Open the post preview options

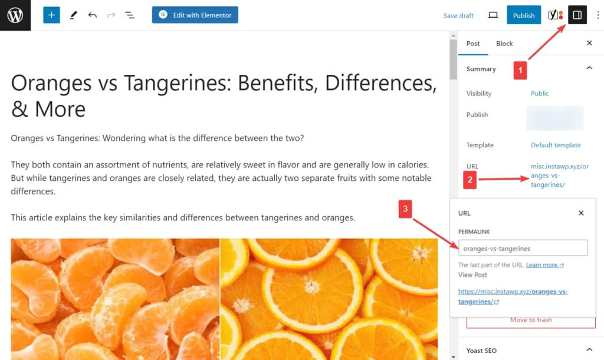pyautogui.click(x=493, y=15)
